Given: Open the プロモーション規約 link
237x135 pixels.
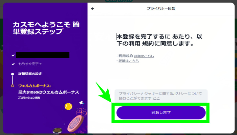Looking at the screenshot, I should [x=29, y=98].
